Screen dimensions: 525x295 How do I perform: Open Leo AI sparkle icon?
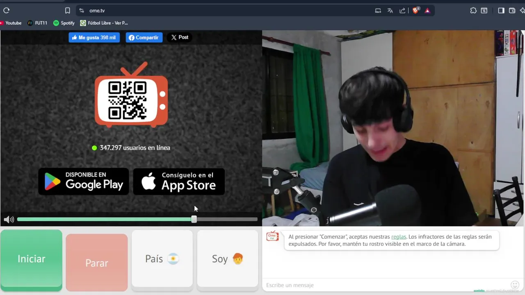click(522, 11)
